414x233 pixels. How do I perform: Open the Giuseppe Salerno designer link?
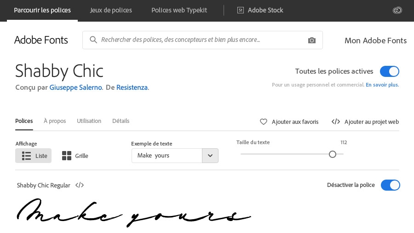coord(76,87)
